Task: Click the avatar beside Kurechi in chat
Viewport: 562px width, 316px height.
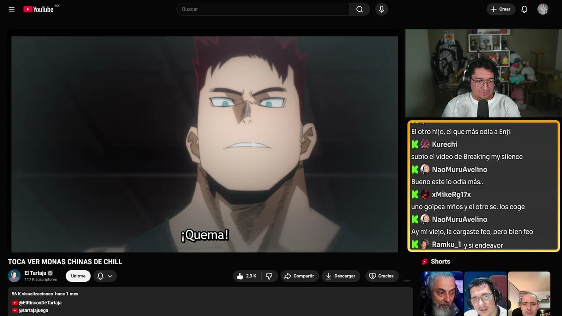Action: pos(425,144)
